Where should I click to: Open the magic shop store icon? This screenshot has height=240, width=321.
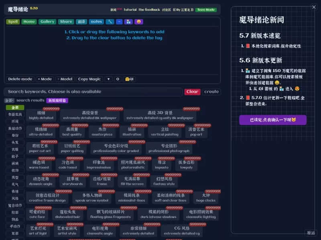coord(128,22)
